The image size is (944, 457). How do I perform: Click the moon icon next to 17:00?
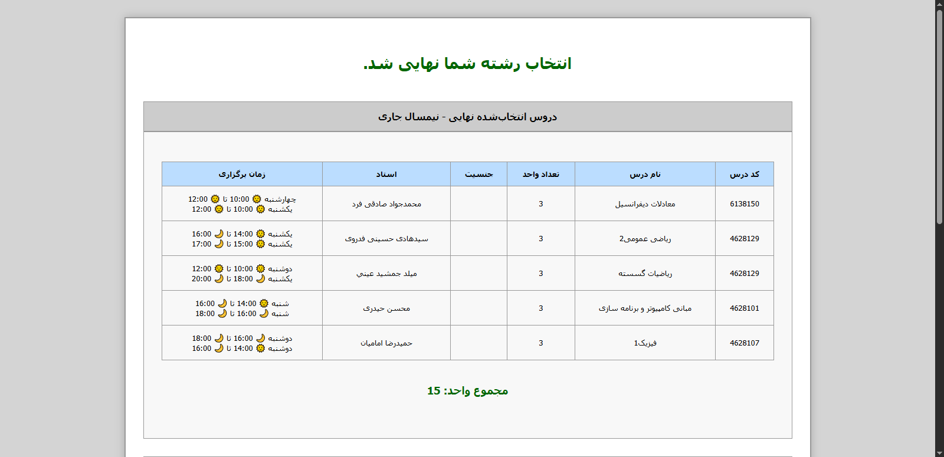(x=219, y=244)
